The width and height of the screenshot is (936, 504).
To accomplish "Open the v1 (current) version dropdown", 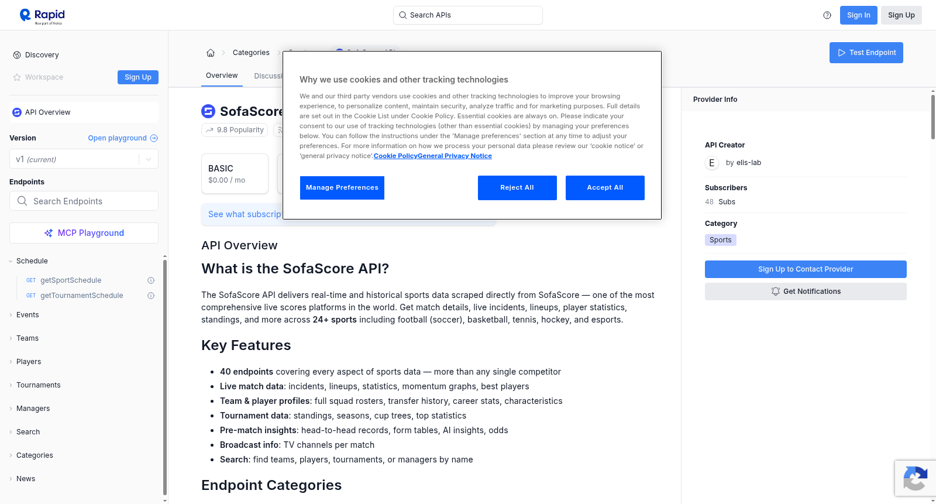I will [84, 159].
